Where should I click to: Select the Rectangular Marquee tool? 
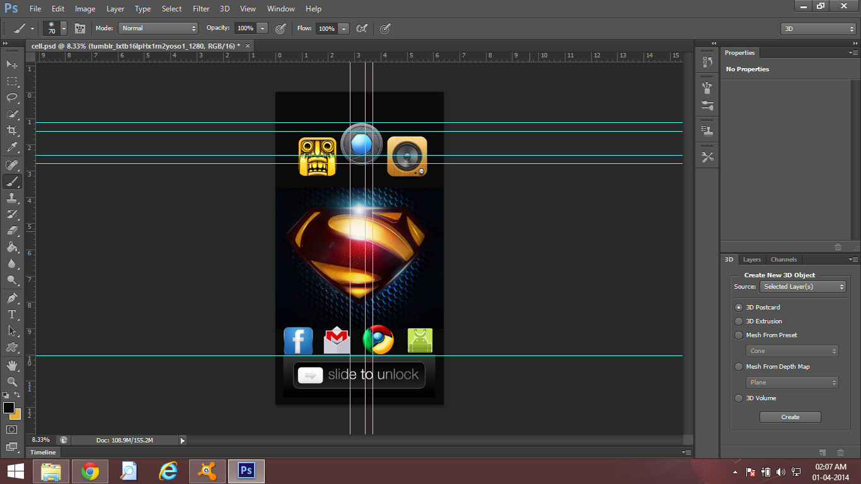[12, 81]
